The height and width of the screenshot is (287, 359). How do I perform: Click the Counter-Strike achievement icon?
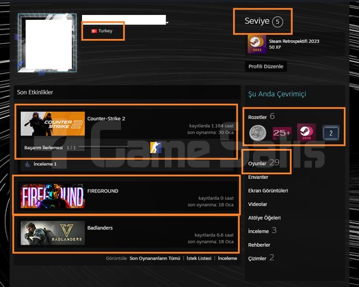coord(156,148)
